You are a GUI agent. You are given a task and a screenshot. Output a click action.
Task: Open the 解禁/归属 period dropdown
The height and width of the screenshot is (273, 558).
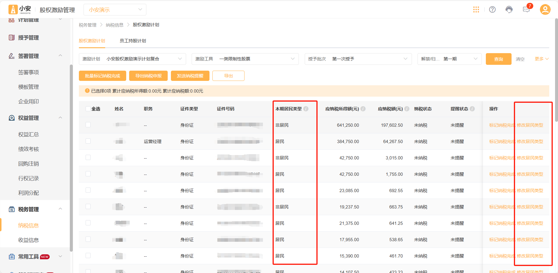(x=449, y=59)
